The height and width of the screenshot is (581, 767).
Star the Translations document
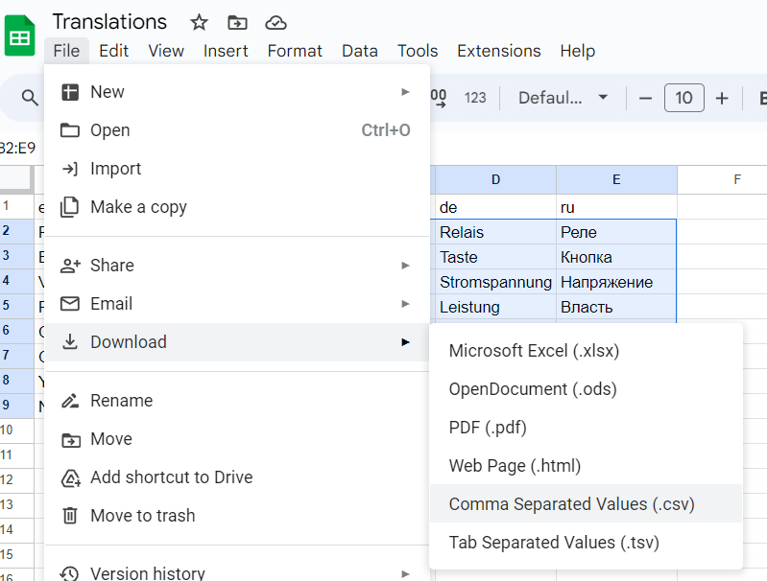[x=199, y=22]
